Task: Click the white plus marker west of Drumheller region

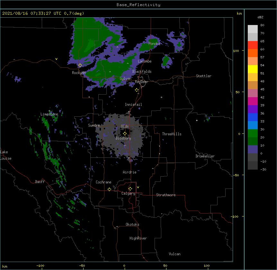Action: (197, 120)
